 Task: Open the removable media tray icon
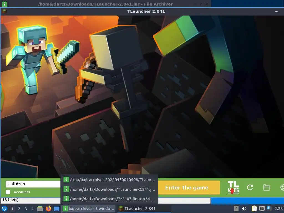(x=236, y=209)
